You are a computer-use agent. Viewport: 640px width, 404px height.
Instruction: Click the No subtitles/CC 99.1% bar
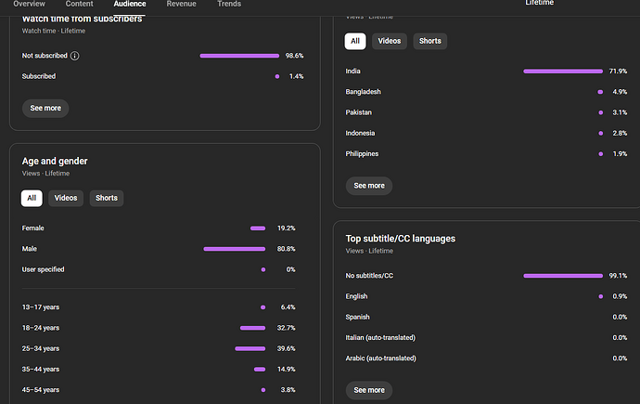point(562,276)
